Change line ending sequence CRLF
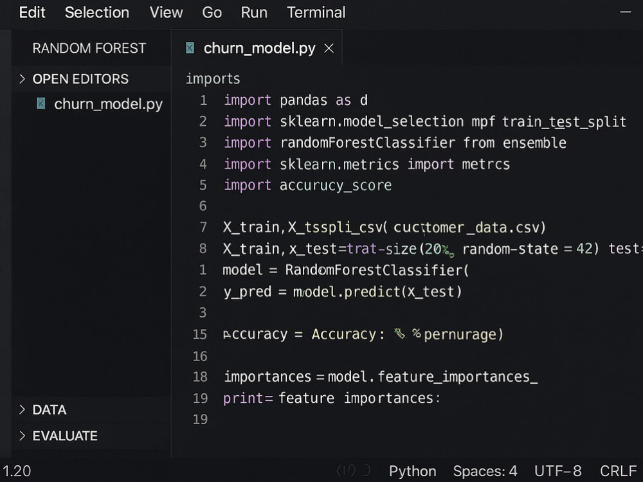 point(618,471)
